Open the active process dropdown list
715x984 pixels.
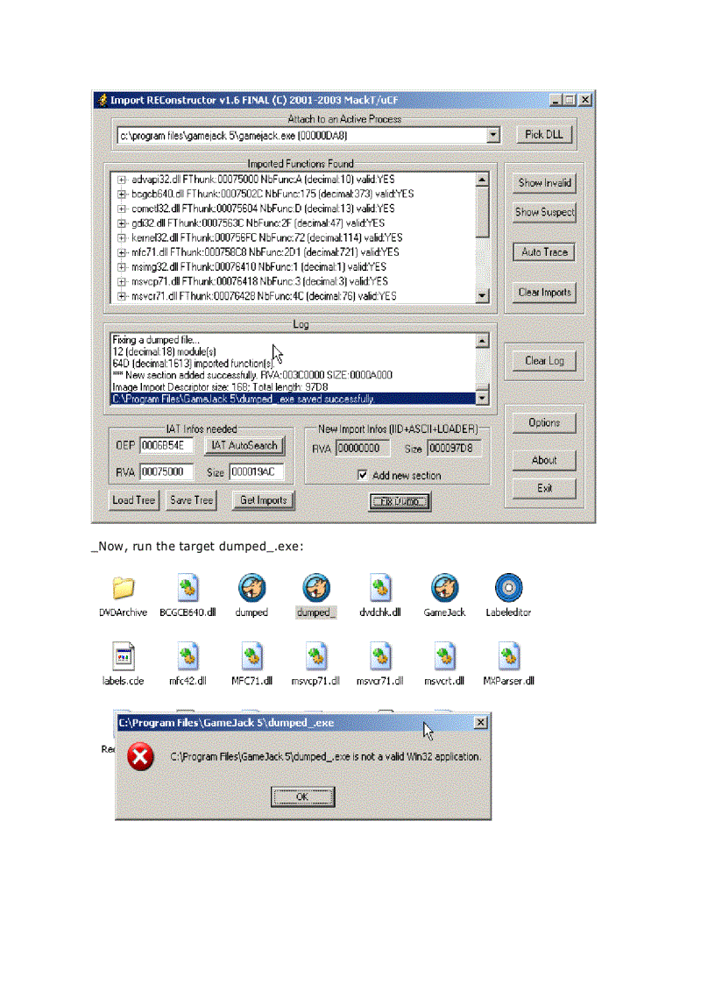pyautogui.click(x=492, y=135)
